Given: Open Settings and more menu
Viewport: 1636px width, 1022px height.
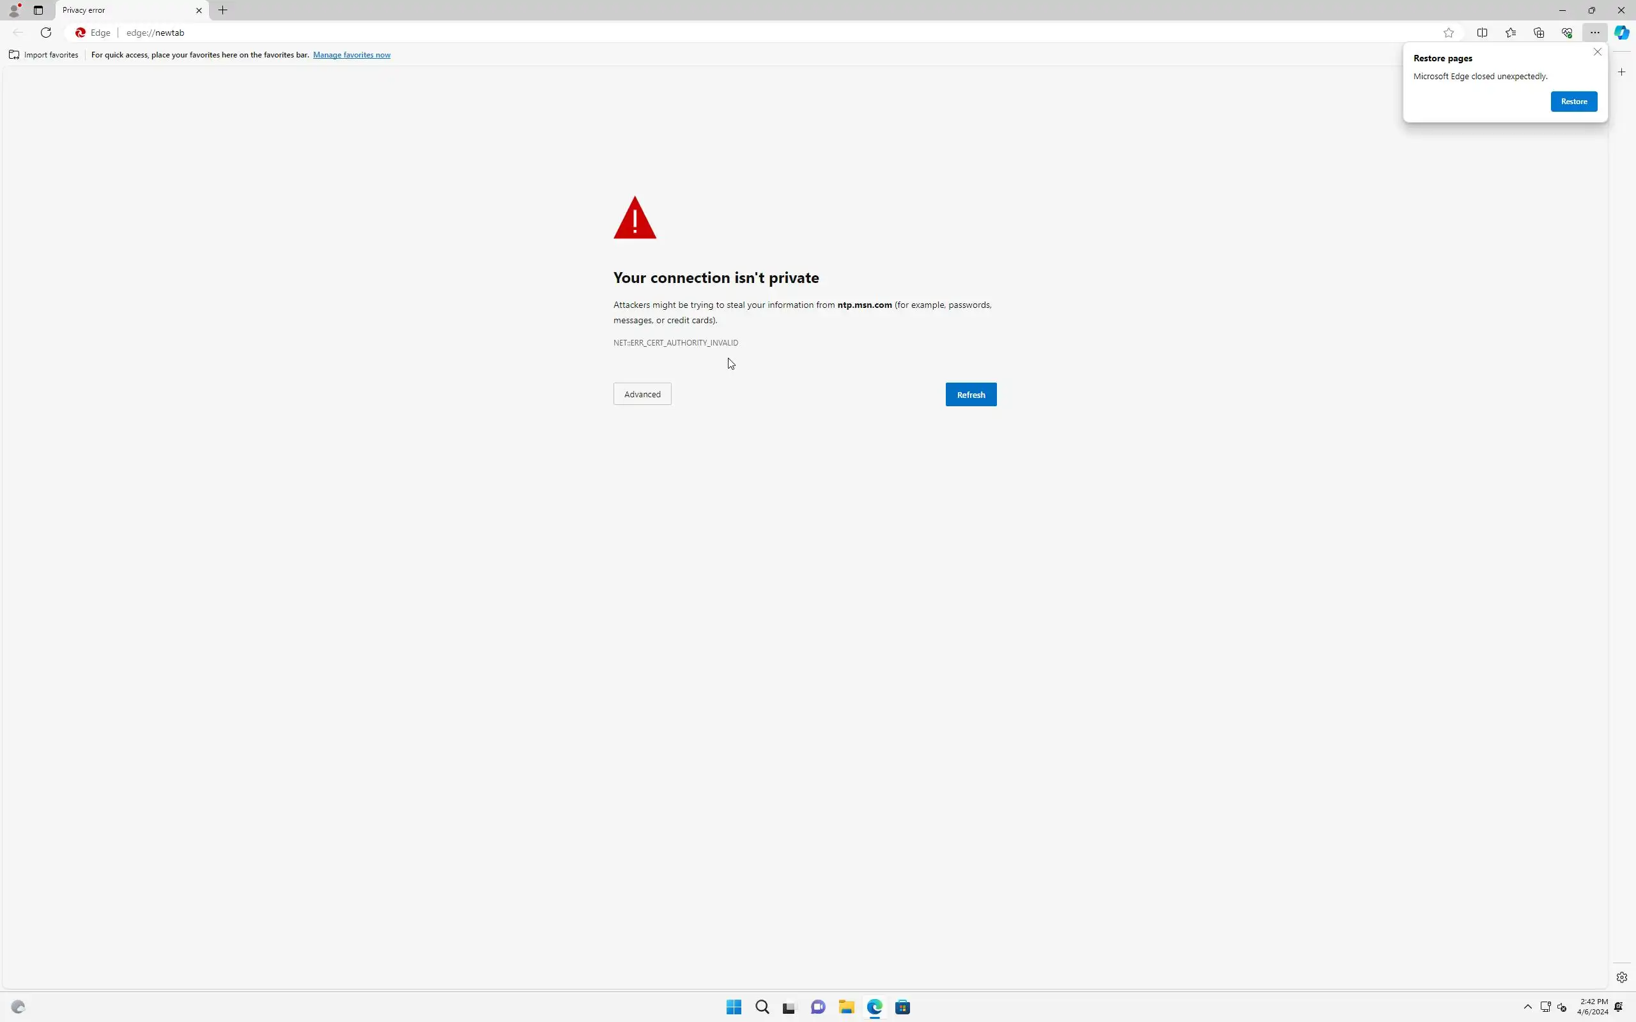Looking at the screenshot, I should 1594,33.
